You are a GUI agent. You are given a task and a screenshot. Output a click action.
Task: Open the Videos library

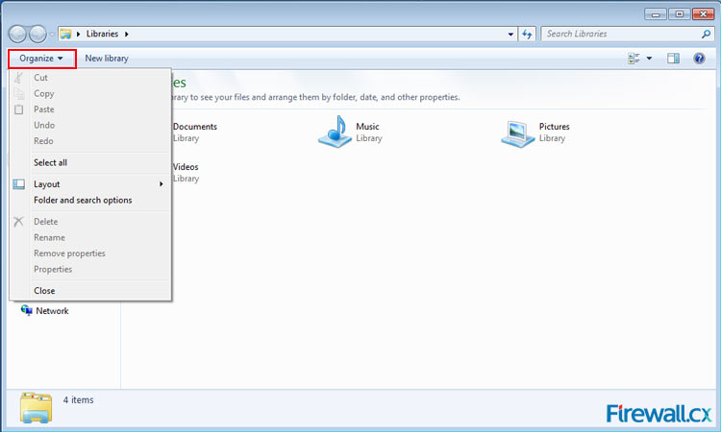click(186, 172)
